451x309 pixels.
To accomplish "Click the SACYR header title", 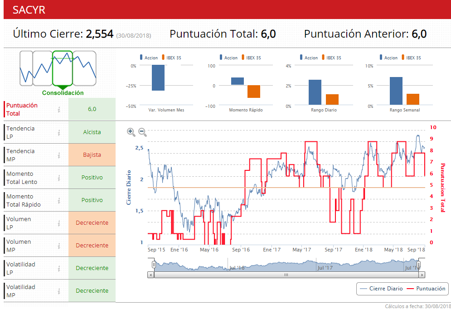I will (x=29, y=10).
